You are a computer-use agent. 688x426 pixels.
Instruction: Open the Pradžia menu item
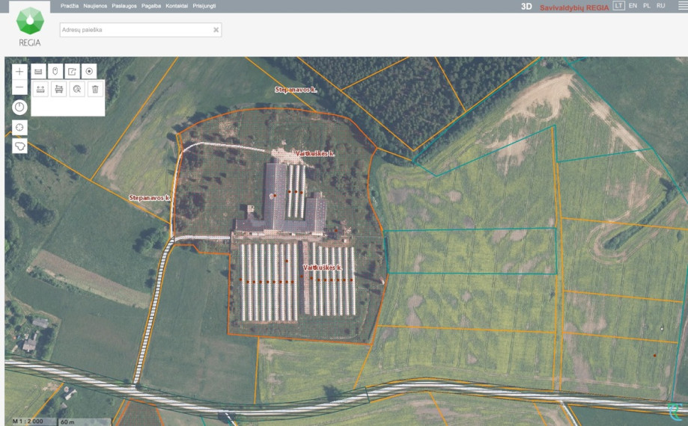pos(70,6)
